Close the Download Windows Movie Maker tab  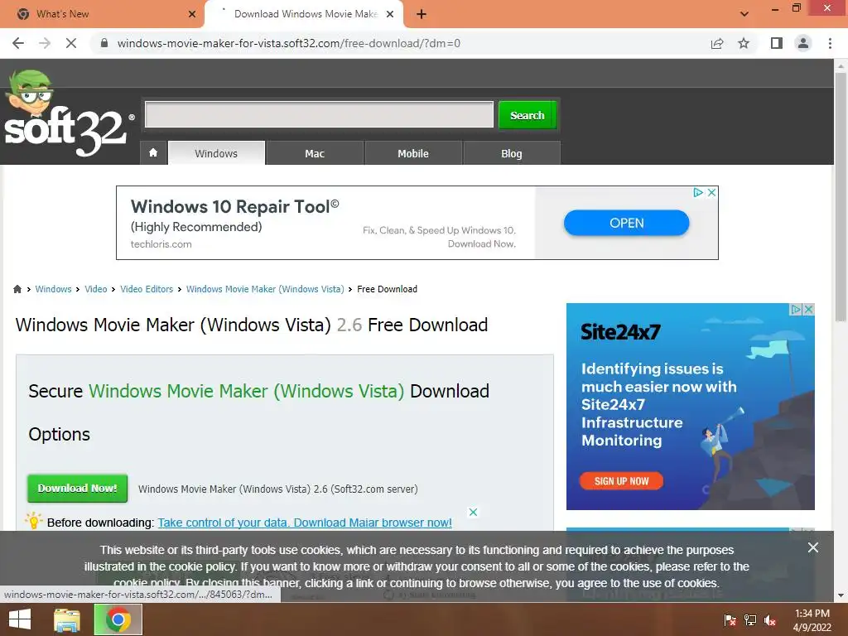390,14
